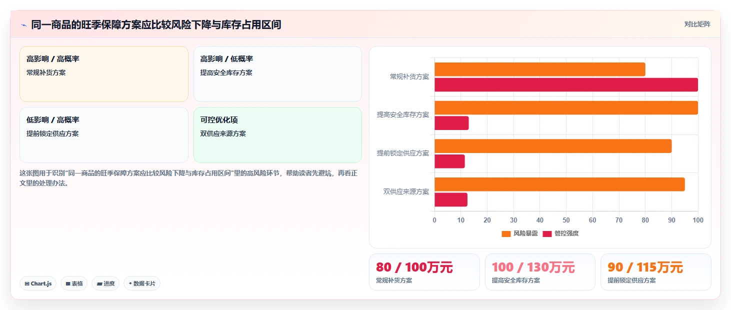Click the x-axis tick label 100
The image size is (731, 310).
pos(698,220)
